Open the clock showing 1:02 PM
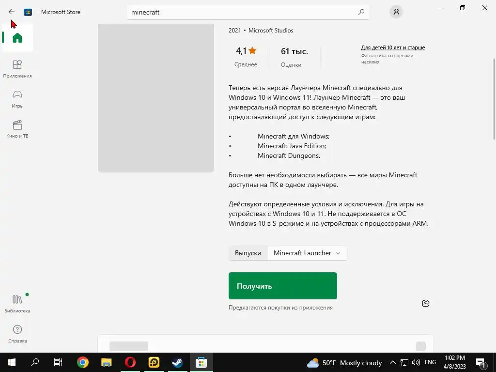 [454, 362]
